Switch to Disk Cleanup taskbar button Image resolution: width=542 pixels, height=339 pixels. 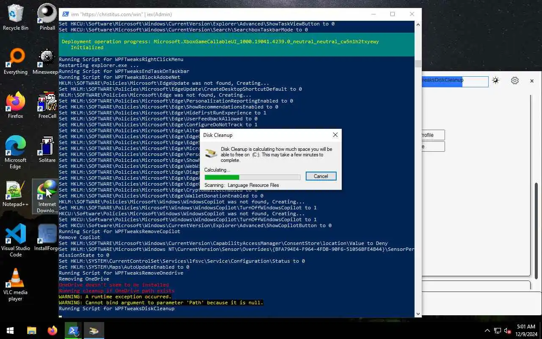pos(94,331)
